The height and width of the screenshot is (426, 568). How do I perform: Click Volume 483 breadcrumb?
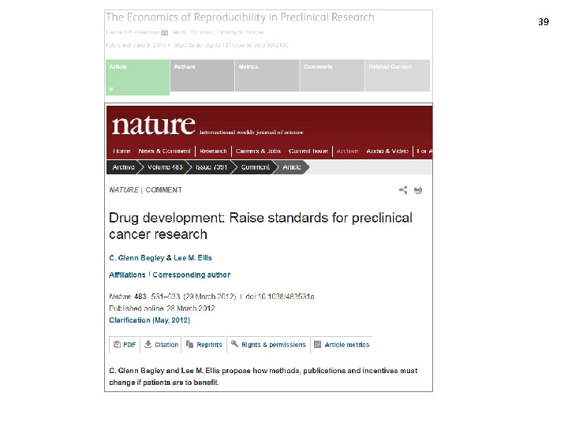(165, 167)
